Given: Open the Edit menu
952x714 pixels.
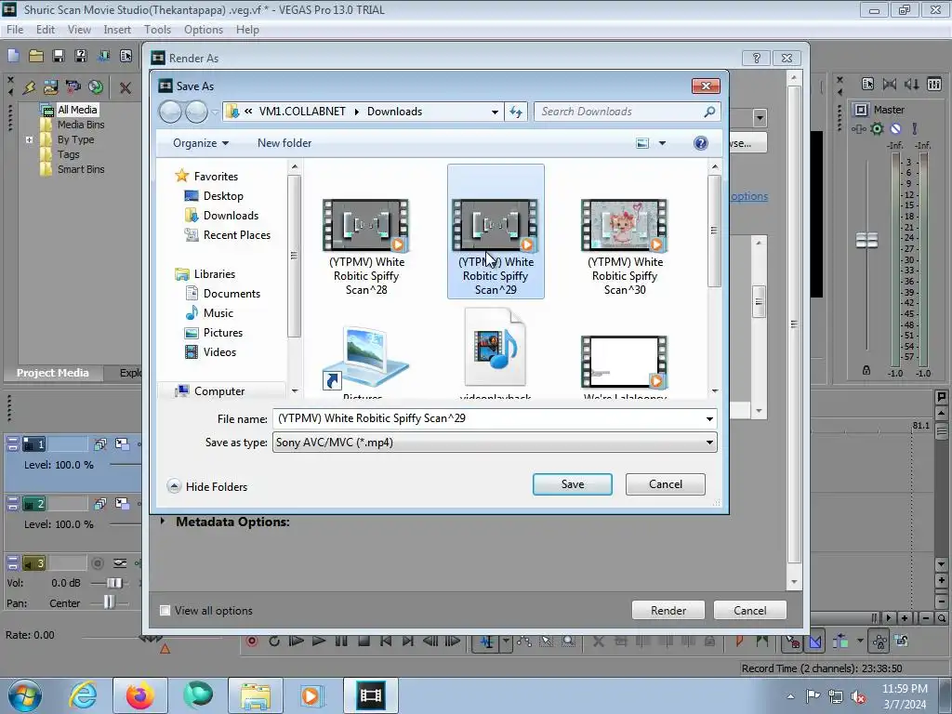Looking at the screenshot, I should pos(46,30).
